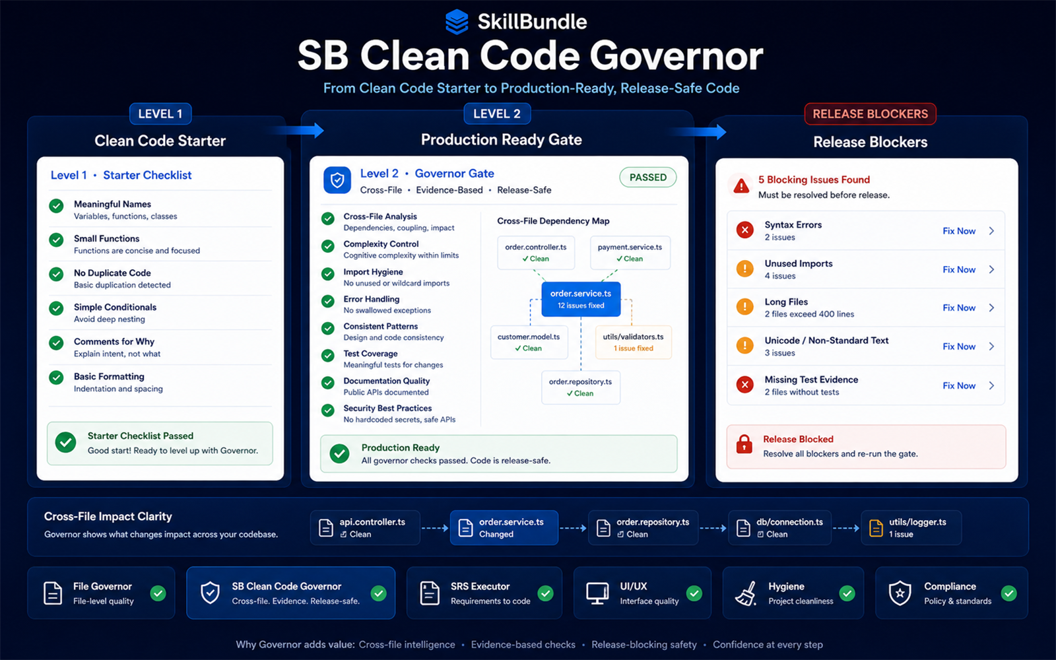Toggle the Documentation Quality check

(327, 383)
